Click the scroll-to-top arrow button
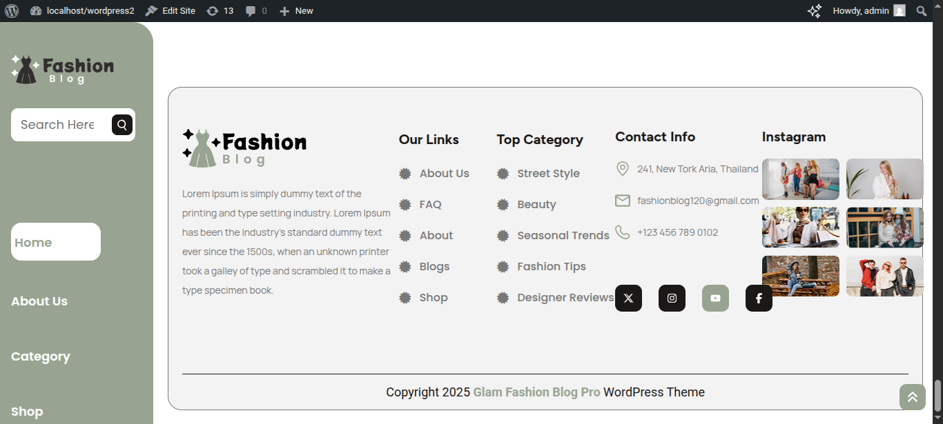This screenshot has width=943, height=424. tap(912, 397)
